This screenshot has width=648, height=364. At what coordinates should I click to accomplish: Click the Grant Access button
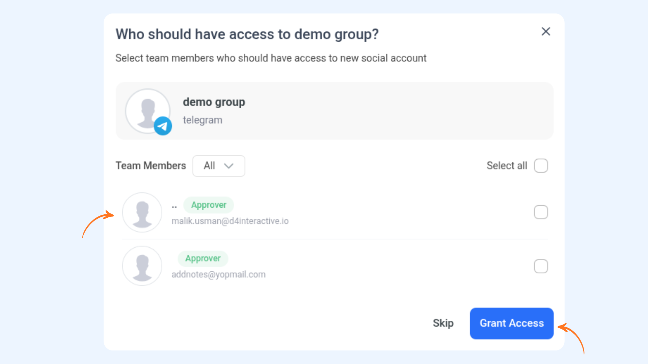512,323
